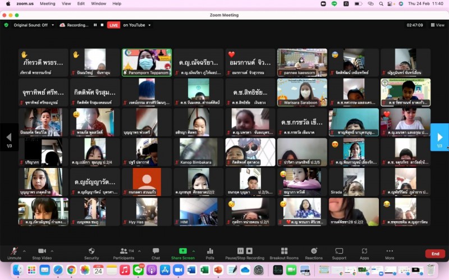Click the LINE icon in menu bar
The width and height of the screenshot is (449, 280).
[334, 4]
